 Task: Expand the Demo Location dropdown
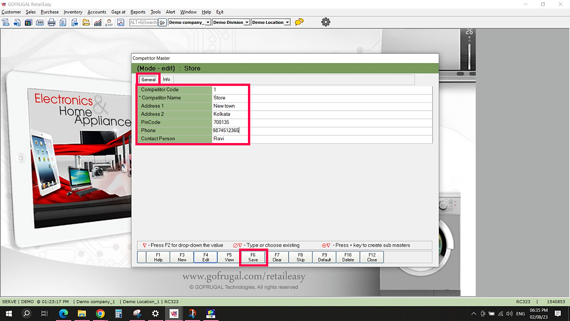pos(287,22)
